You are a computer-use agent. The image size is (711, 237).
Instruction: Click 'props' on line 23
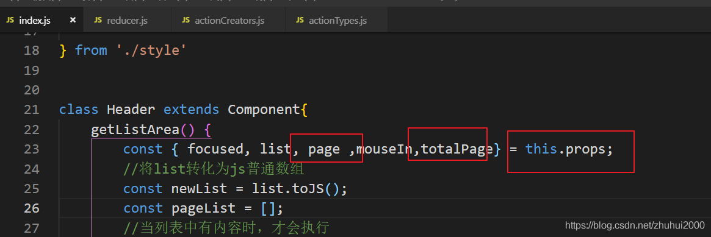[585, 149]
